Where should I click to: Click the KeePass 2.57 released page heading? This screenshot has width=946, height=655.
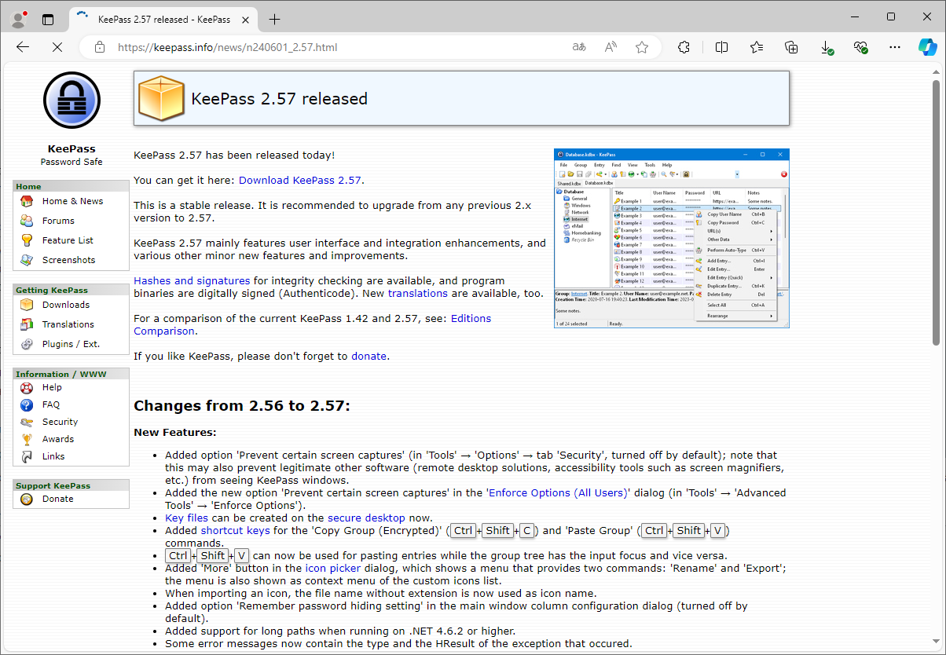tap(279, 99)
